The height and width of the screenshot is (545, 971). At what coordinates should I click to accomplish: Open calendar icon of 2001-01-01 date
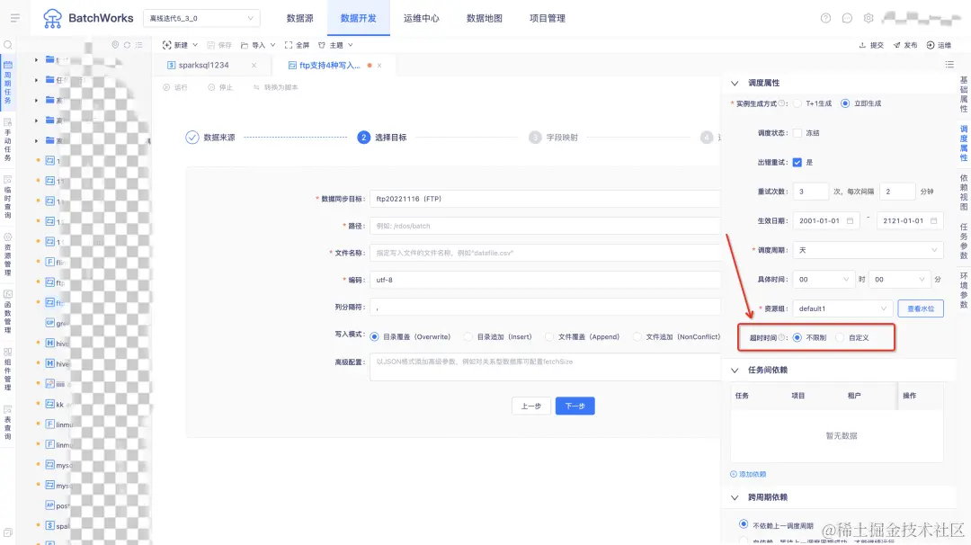click(850, 220)
